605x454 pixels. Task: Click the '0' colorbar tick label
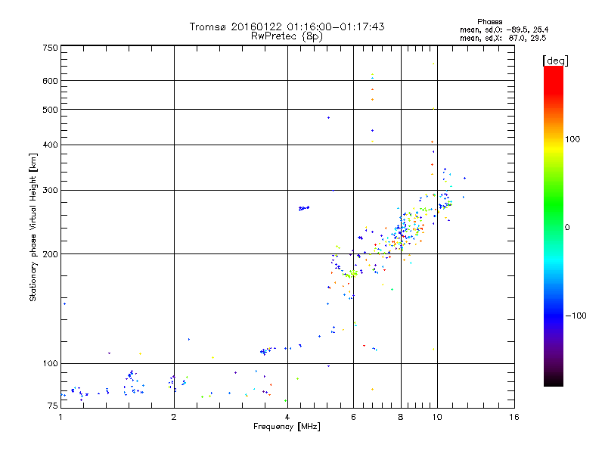(567, 228)
